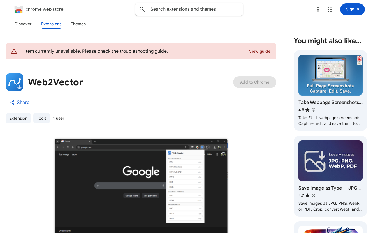This screenshot has height=233, width=373.
Task: Open the Google apps grid
Action: click(x=330, y=9)
